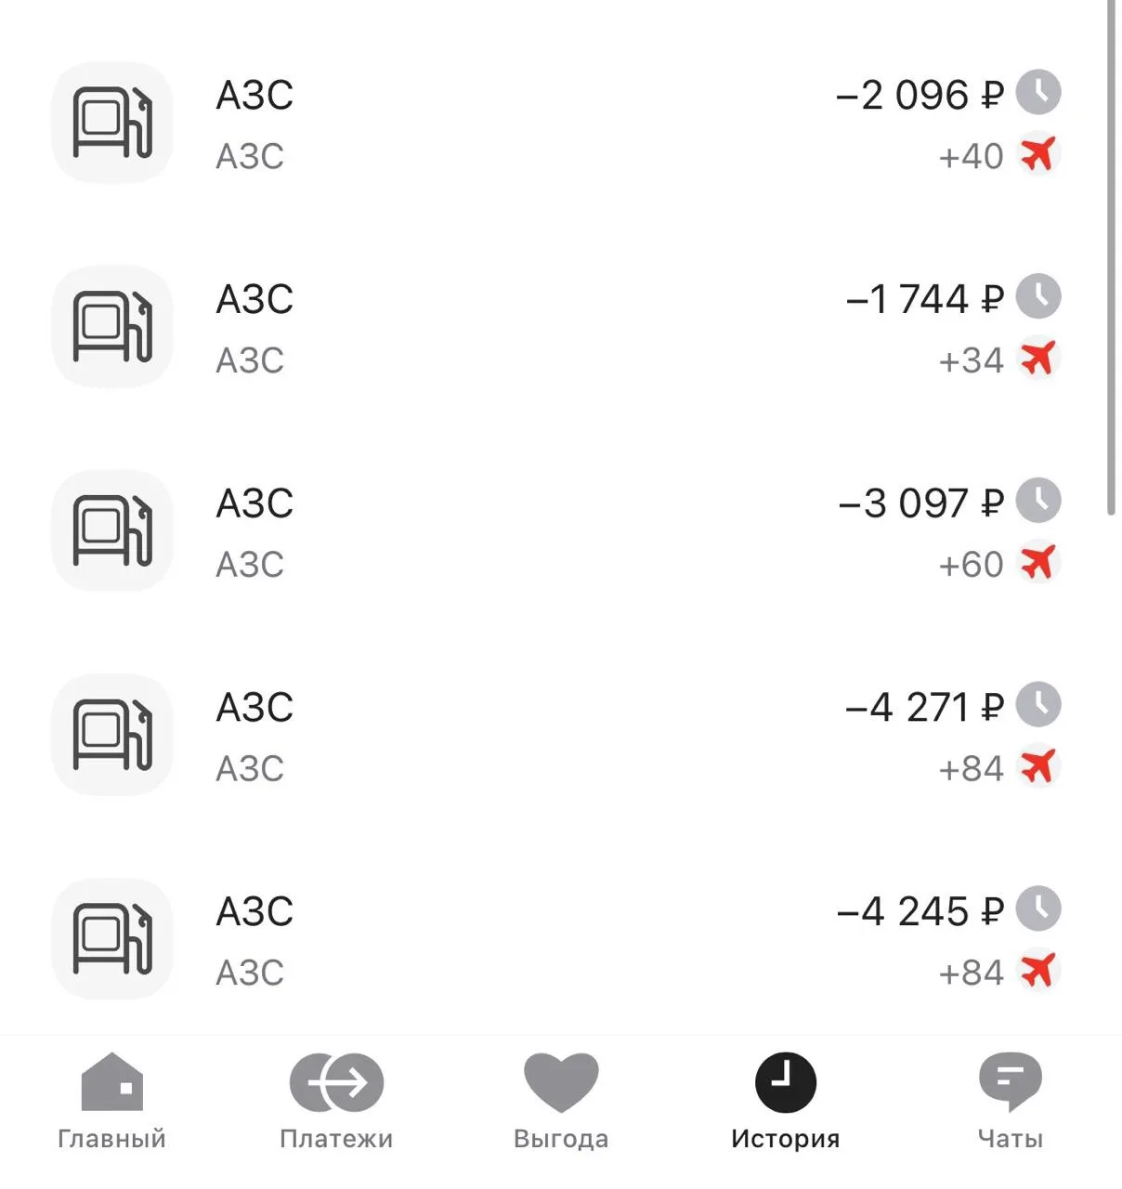This screenshot has width=1122, height=1189.
Task: Tap the fuel pump icon for −4 245 ₽
Action: click(x=112, y=939)
